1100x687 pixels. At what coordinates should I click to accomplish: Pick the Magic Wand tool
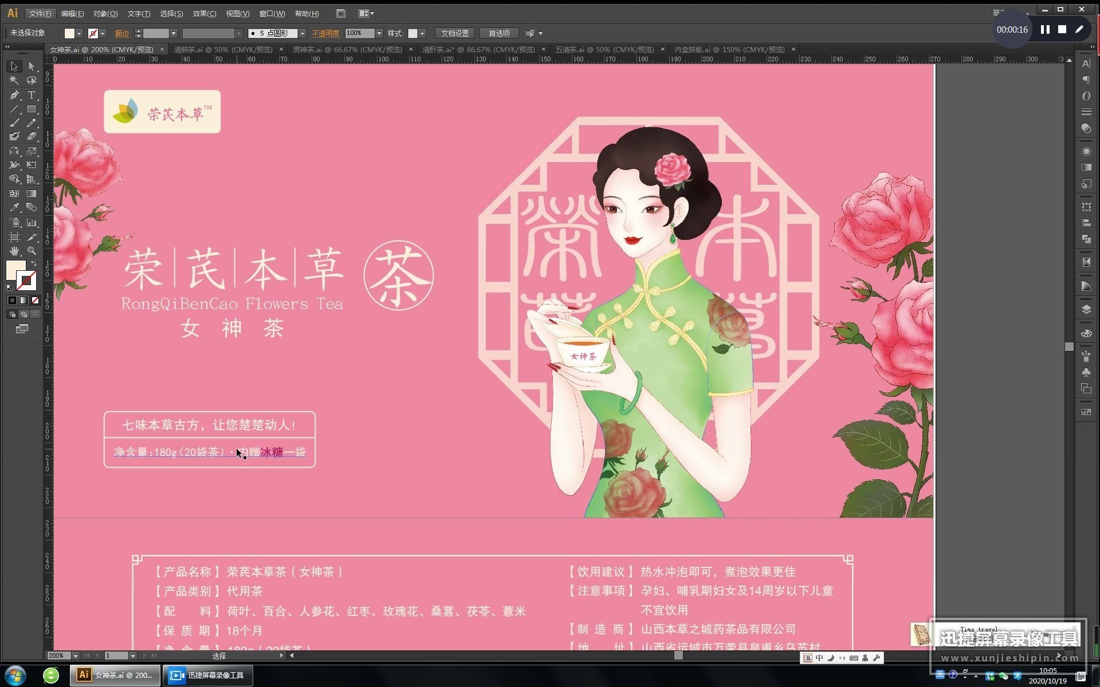pos(14,80)
